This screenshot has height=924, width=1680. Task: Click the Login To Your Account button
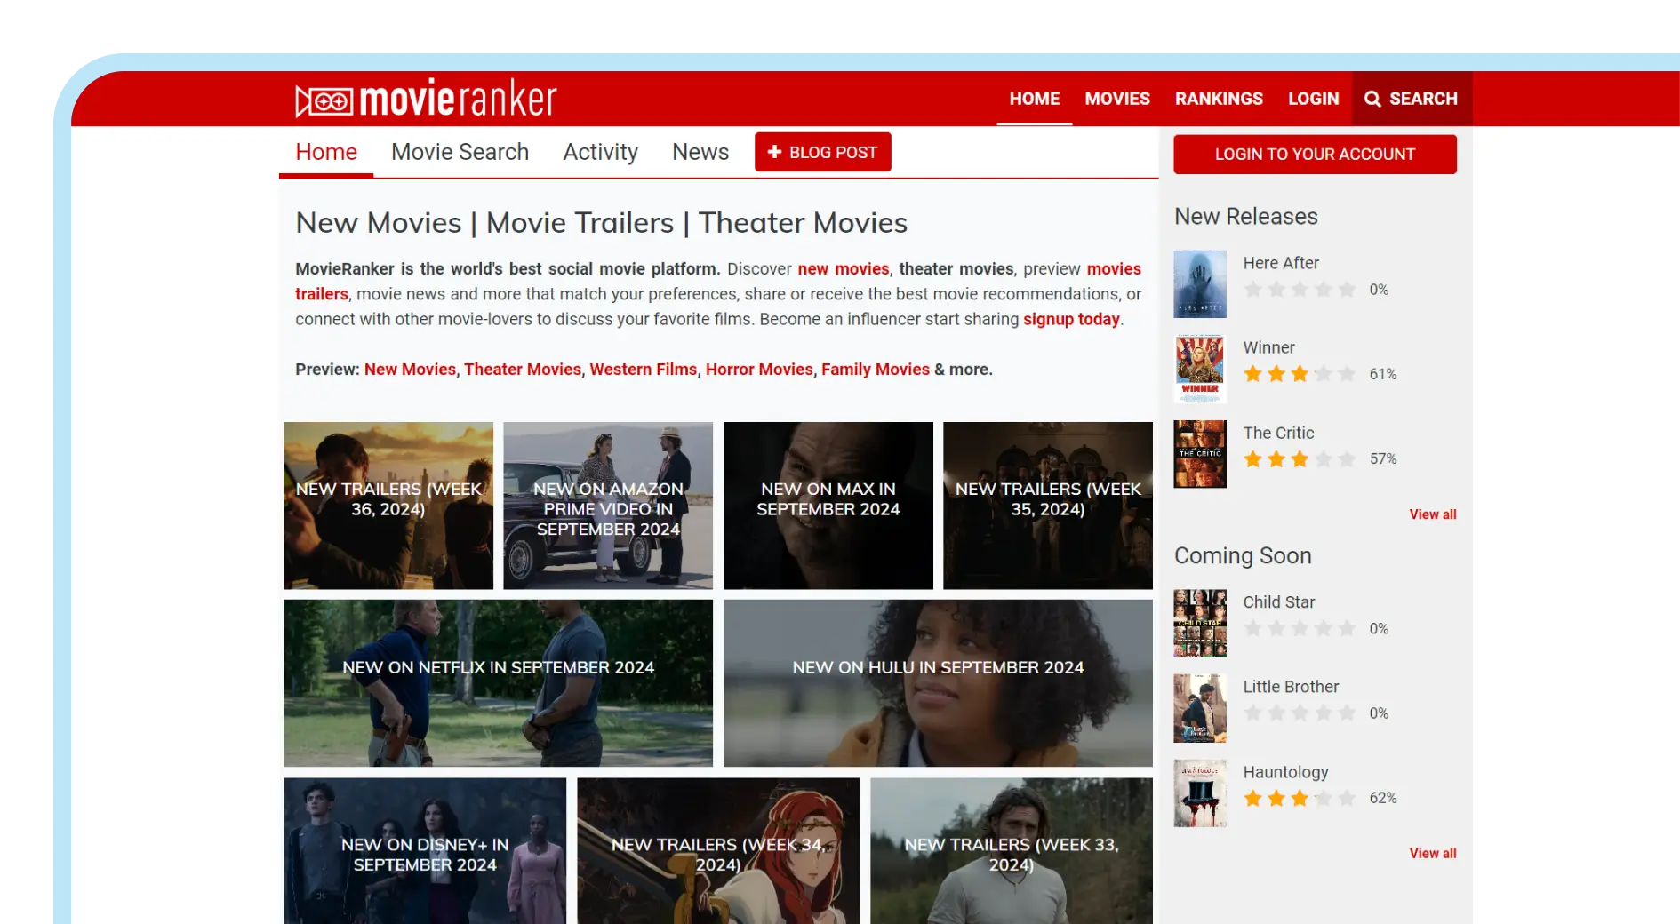click(1315, 155)
